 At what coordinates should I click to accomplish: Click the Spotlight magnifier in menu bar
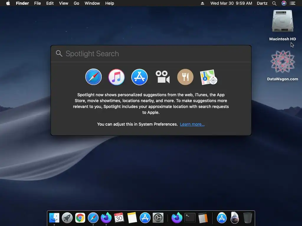click(274, 3)
